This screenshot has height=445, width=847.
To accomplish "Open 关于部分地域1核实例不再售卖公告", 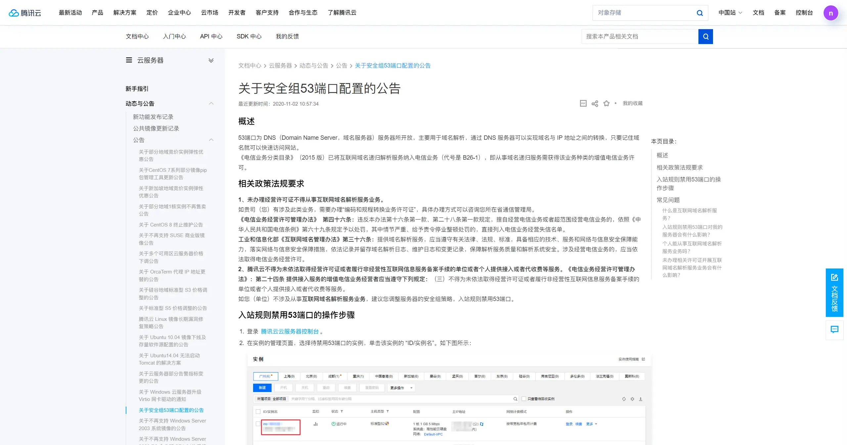I will coord(172,210).
